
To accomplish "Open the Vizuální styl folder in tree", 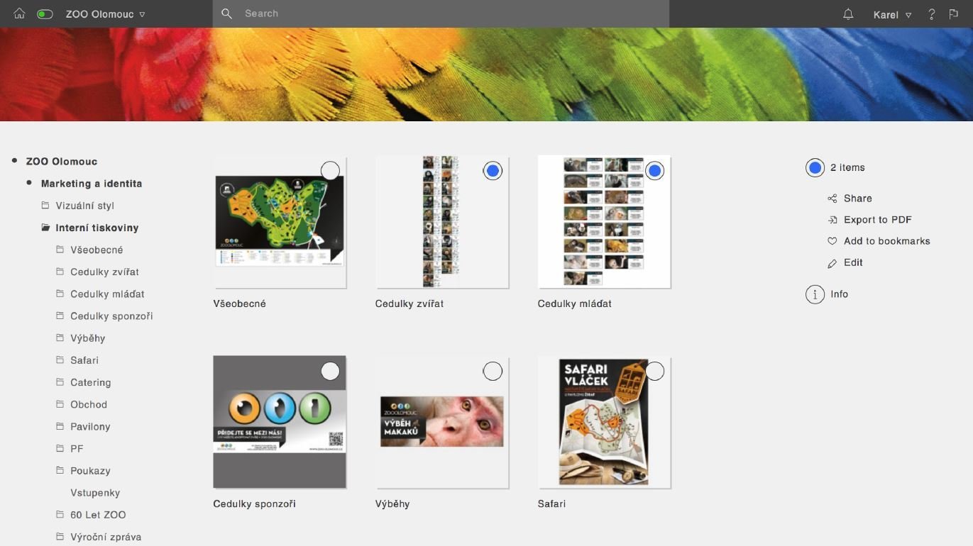I will pyautogui.click(x=84, y=206).
